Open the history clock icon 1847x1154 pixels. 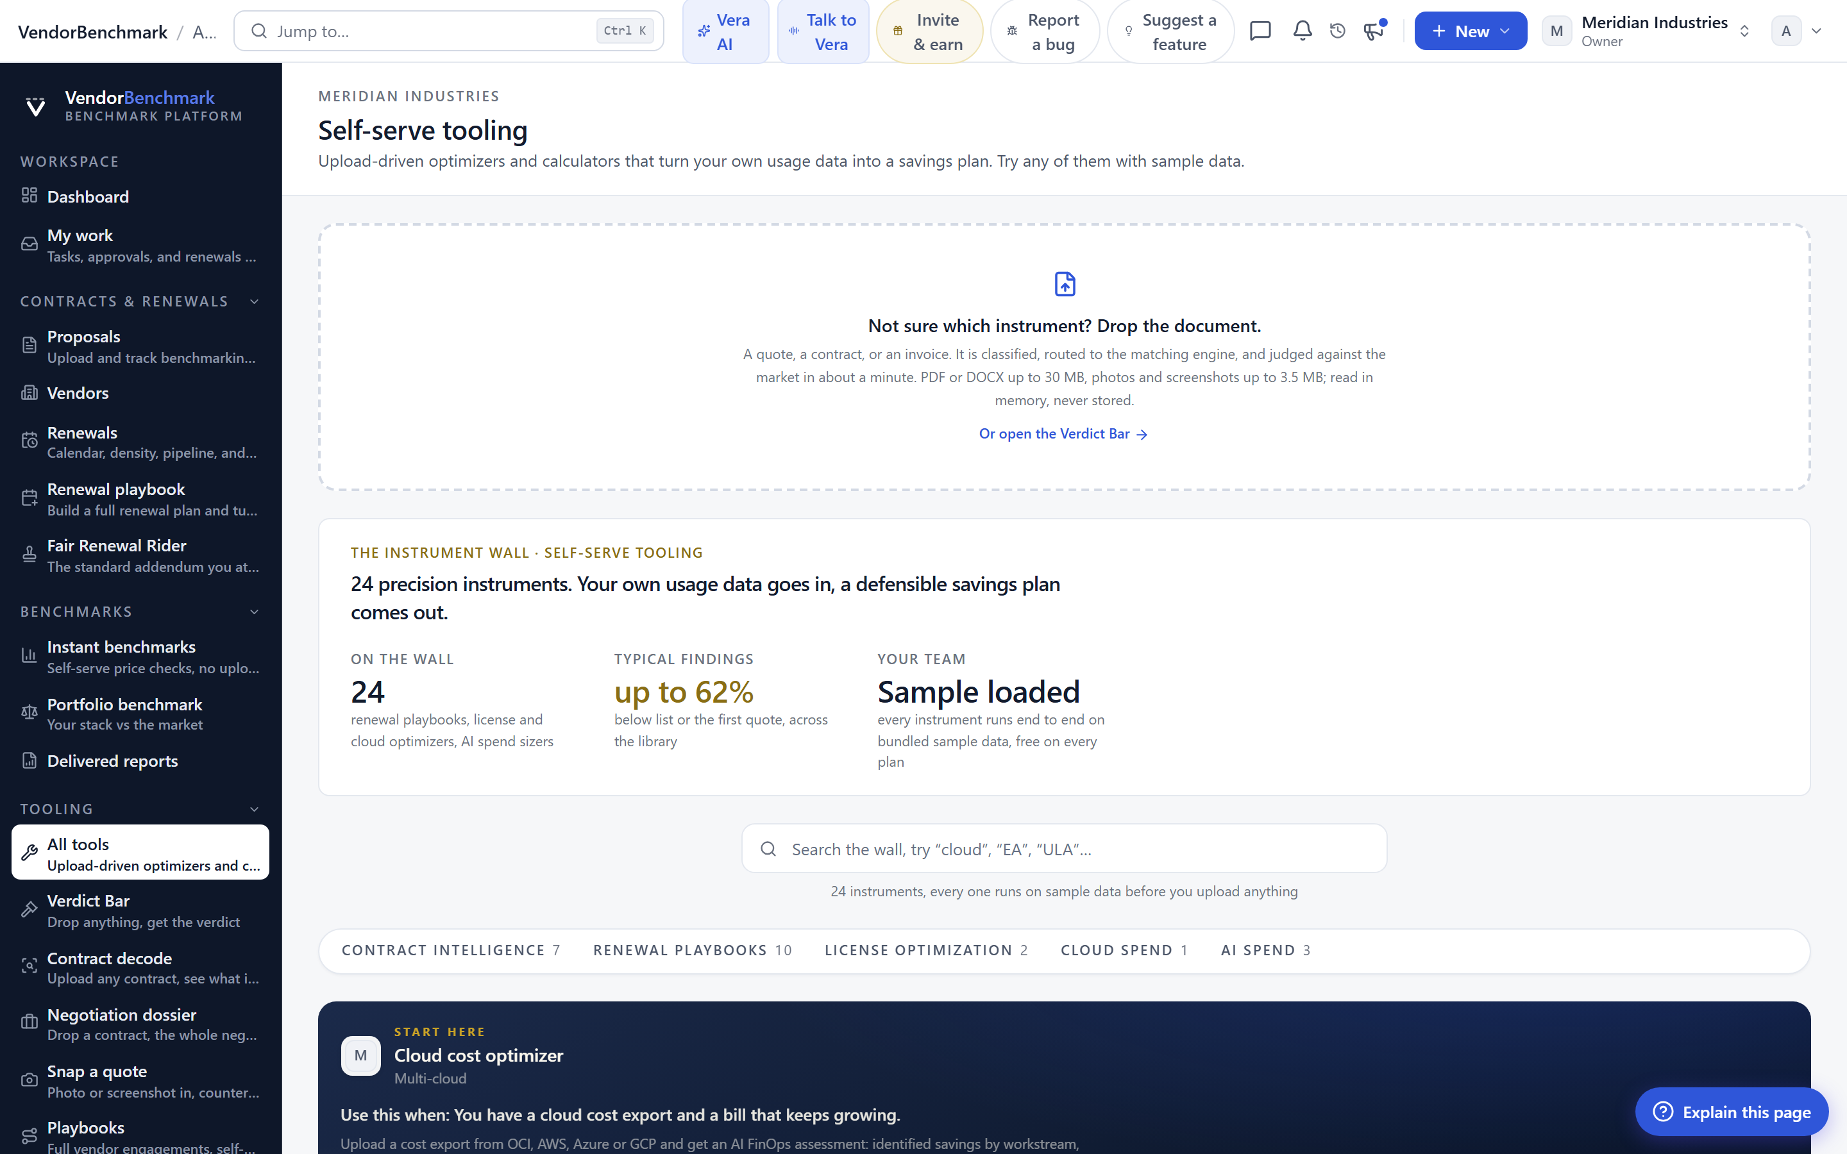[1337, 31]
